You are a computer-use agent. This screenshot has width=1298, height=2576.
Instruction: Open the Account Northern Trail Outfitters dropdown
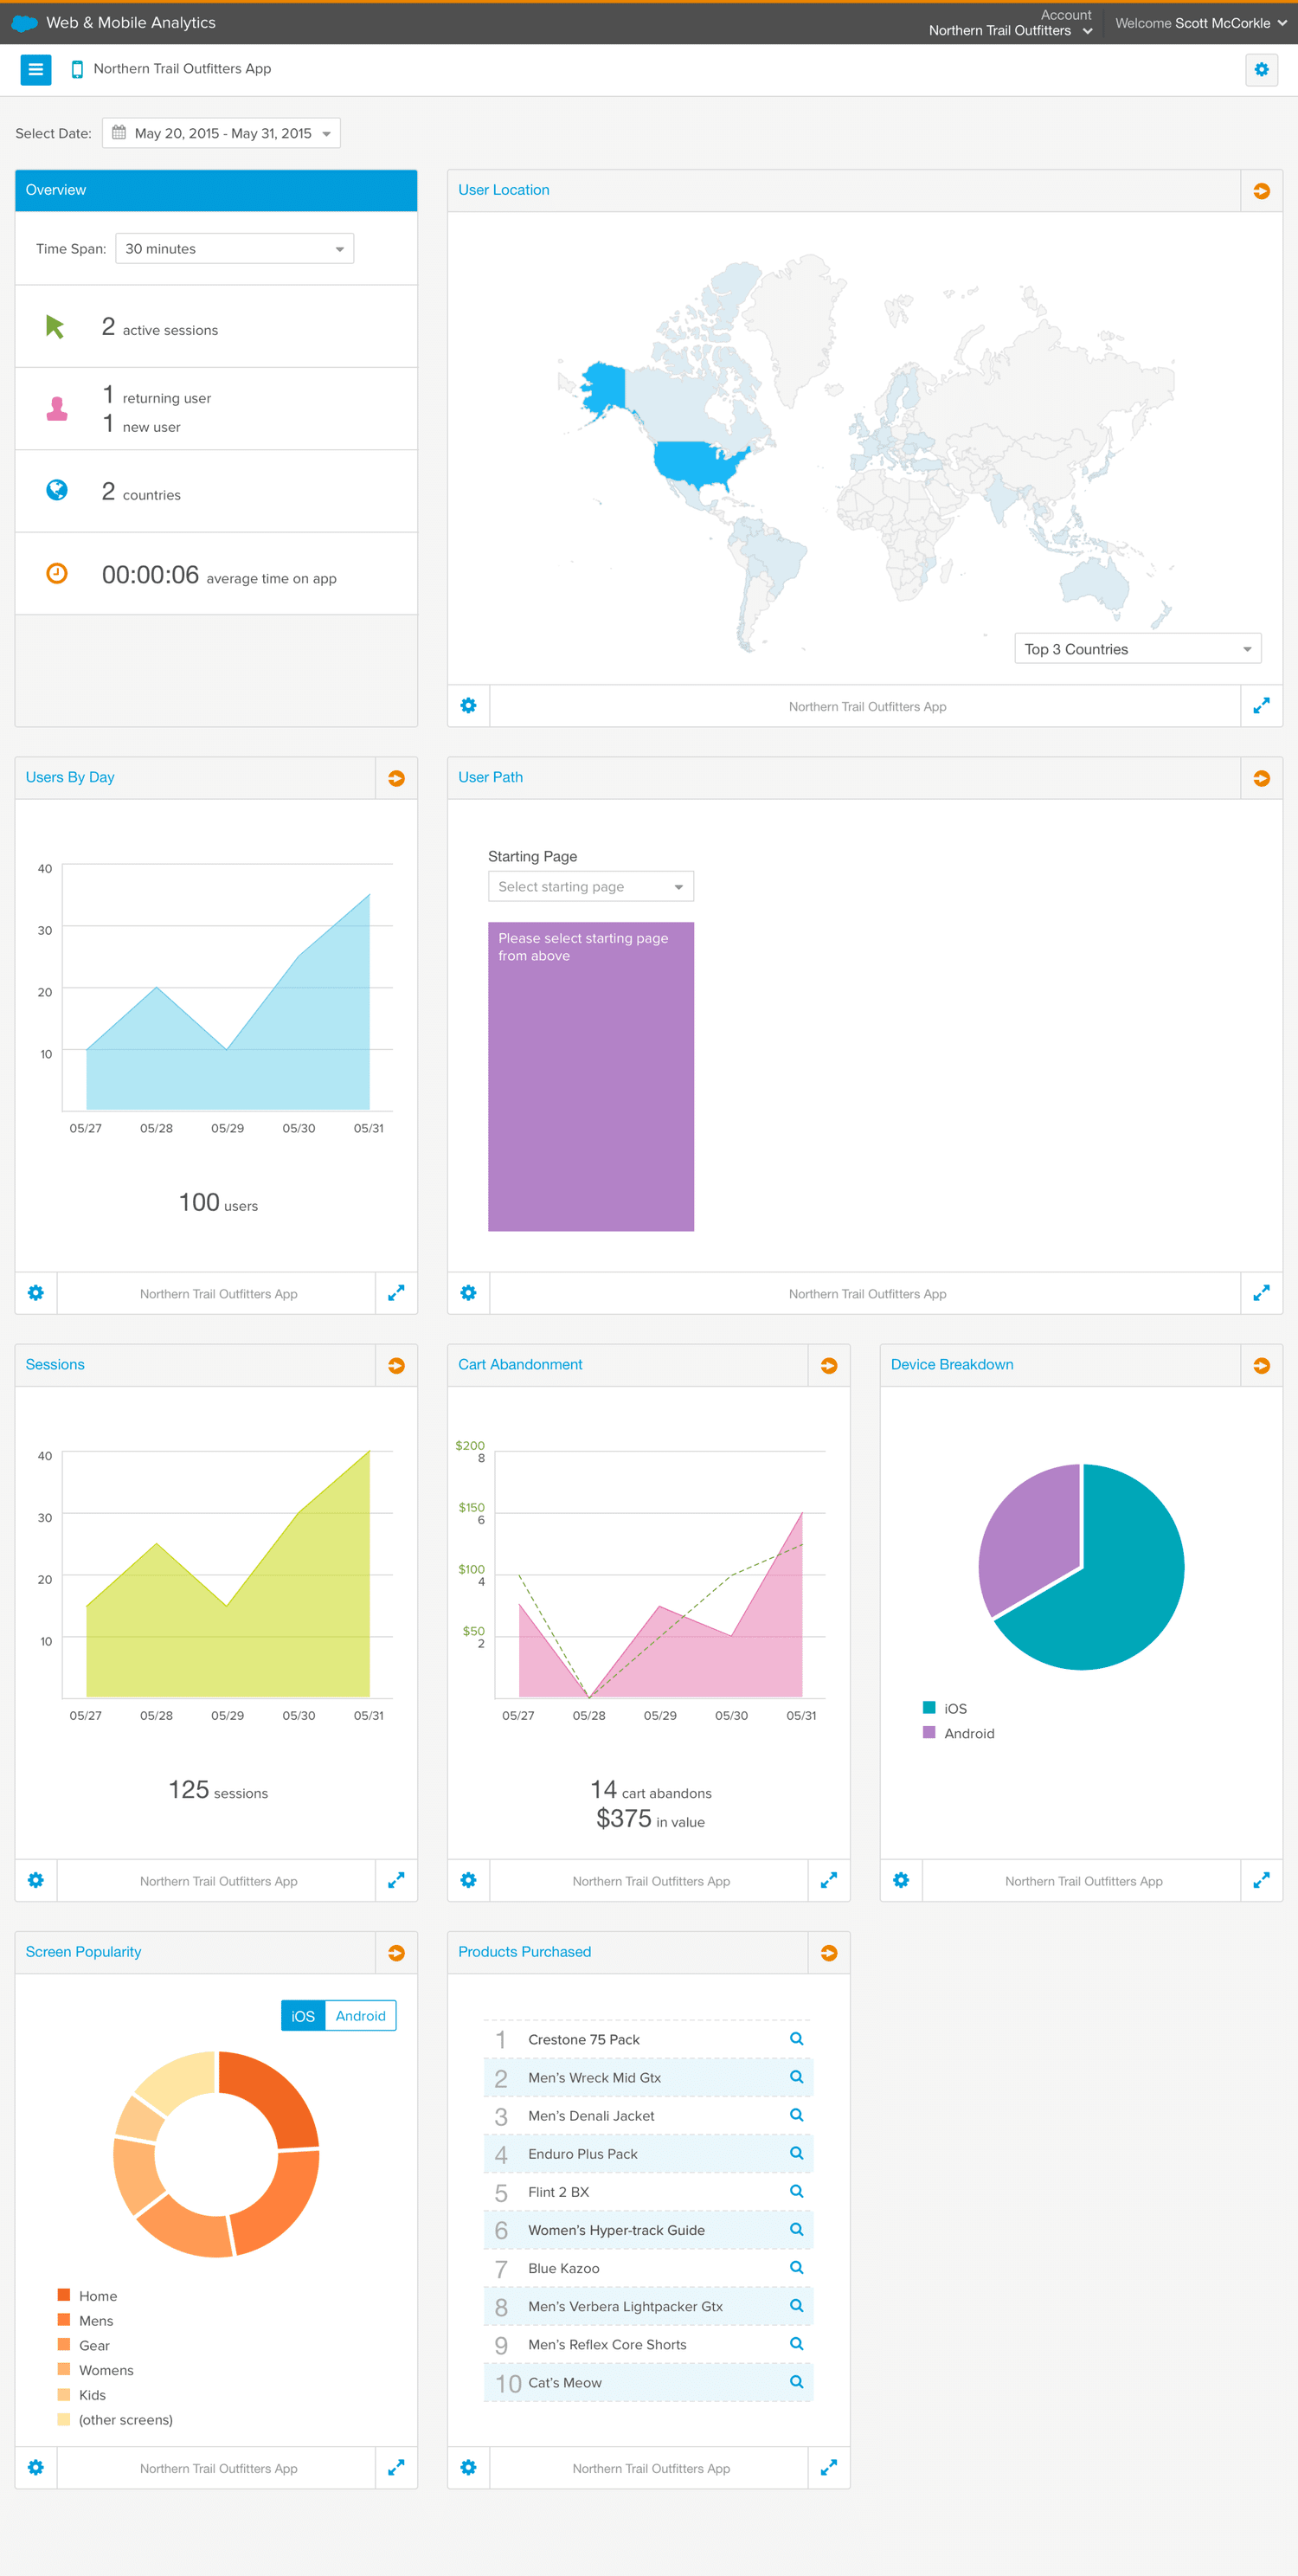click(x=1010, y=23)
